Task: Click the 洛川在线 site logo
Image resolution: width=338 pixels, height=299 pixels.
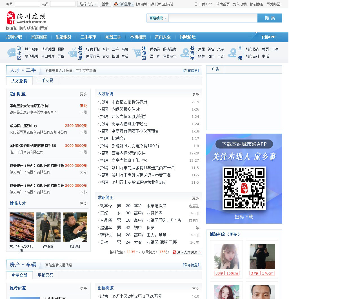Action: click(26, 18)
